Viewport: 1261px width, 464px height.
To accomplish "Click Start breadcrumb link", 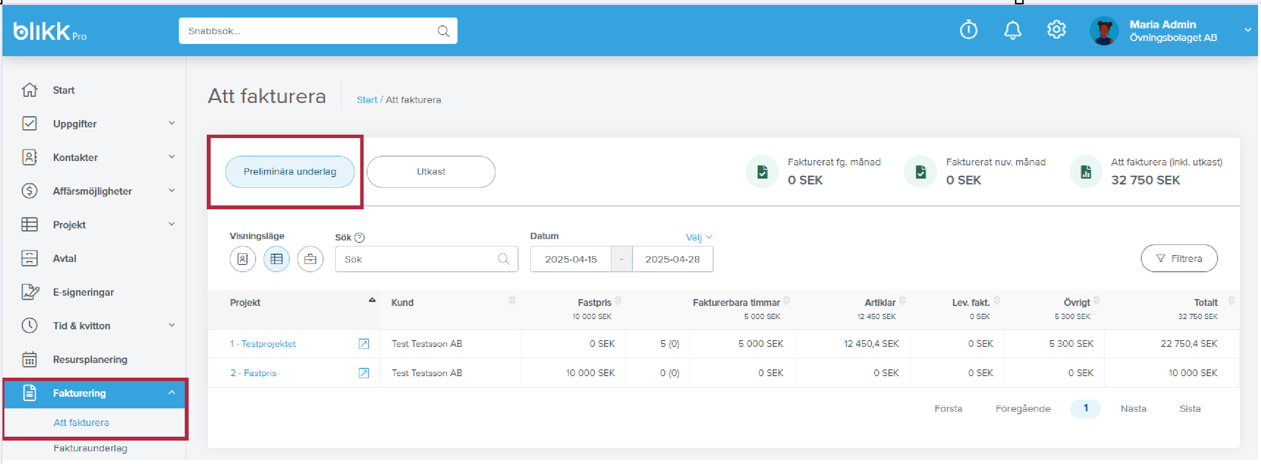I will click(x=367, y=100).
